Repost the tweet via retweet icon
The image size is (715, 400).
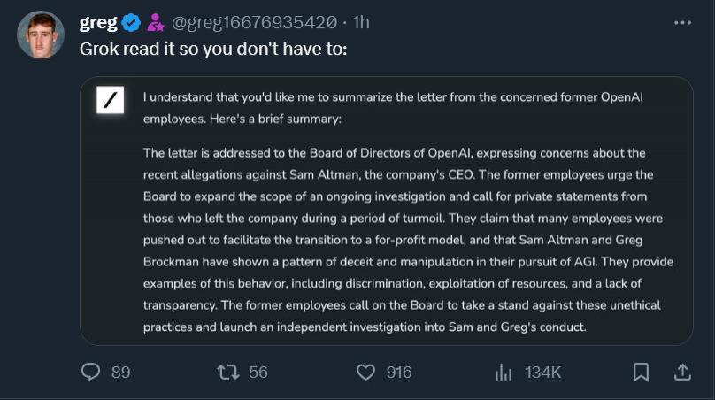tap(227, 373)
